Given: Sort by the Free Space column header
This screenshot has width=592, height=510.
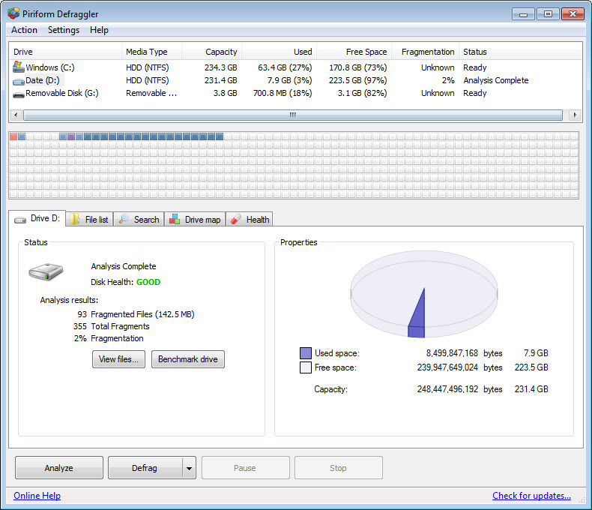Looking at the screenshot, I should 354,52.
